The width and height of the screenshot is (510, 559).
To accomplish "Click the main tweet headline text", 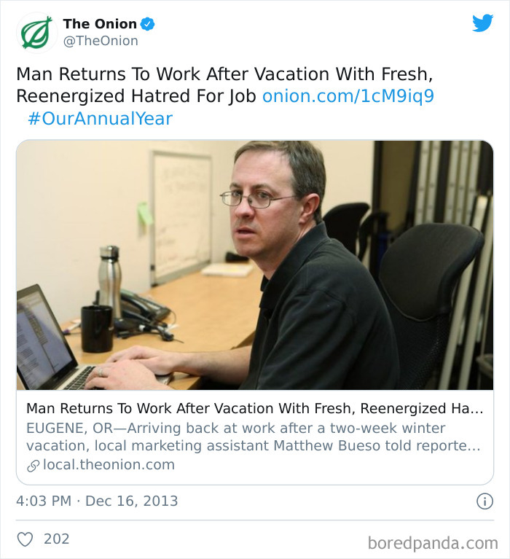I will 224,85.
